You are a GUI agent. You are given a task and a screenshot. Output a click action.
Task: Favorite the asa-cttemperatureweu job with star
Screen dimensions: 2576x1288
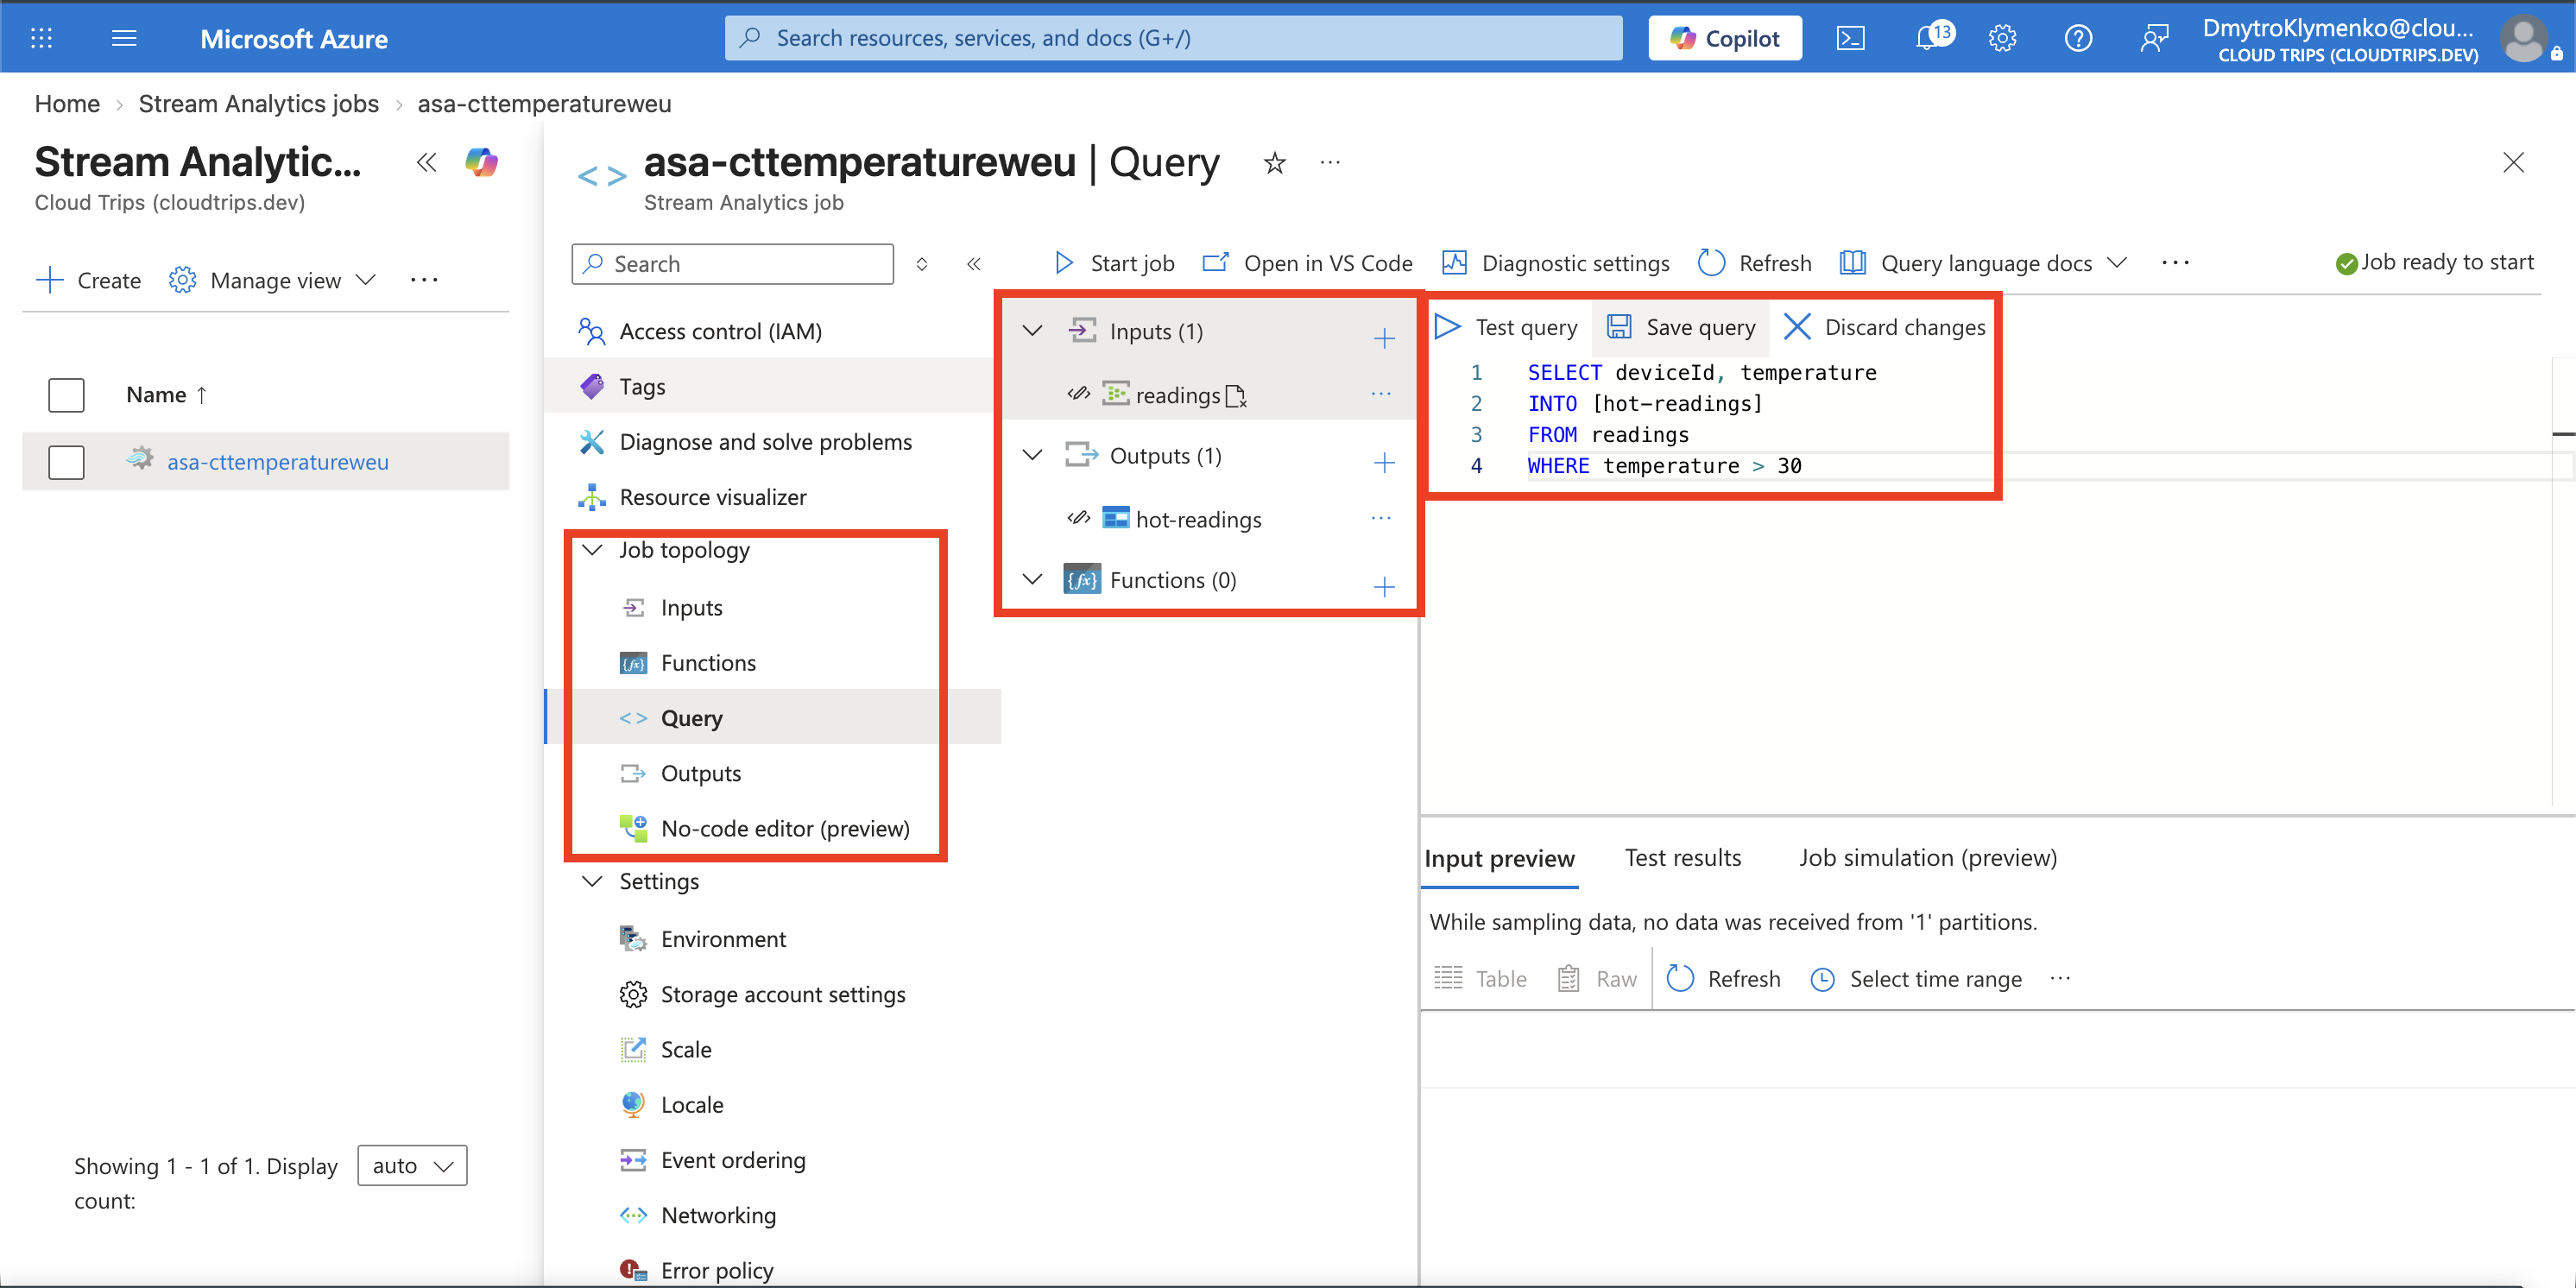click(x=1274, y=162)
